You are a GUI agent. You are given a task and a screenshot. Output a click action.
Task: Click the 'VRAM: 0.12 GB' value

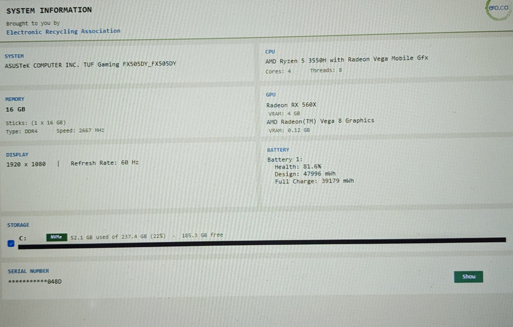pyautogui.click(x=289, y=130)
